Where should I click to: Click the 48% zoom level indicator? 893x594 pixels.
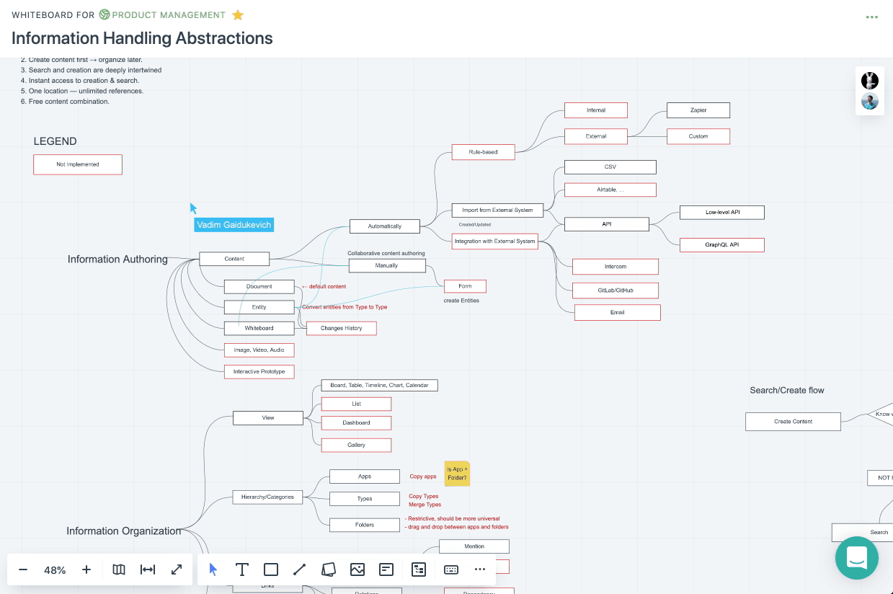(x=55, y=570)
